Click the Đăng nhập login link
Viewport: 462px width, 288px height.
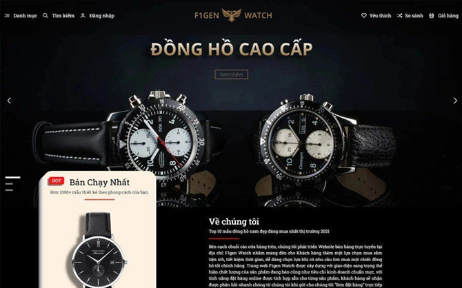coord(101,16)
